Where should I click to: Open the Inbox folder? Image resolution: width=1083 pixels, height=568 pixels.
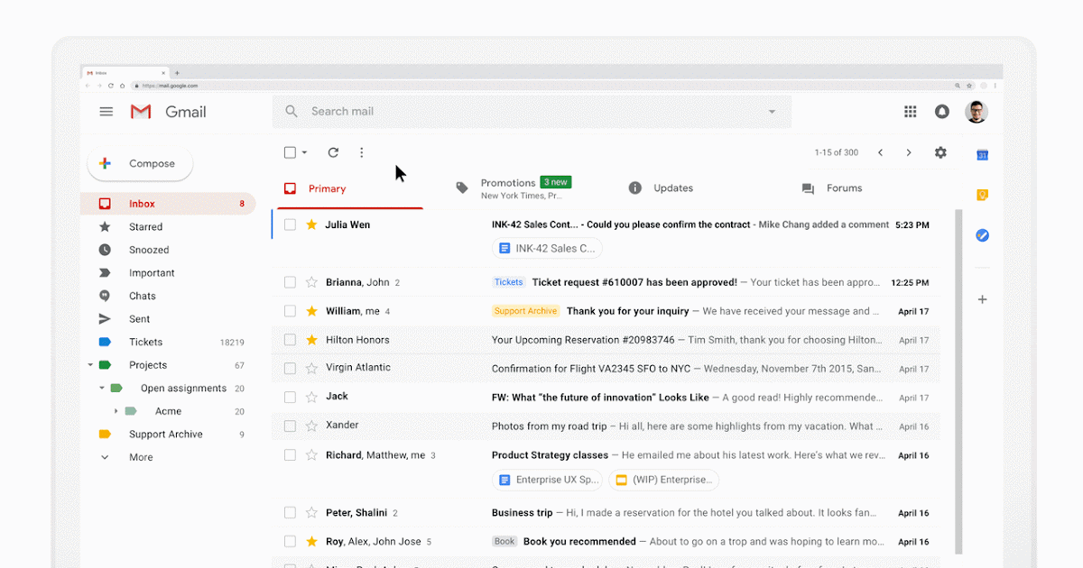click(168, 204)
